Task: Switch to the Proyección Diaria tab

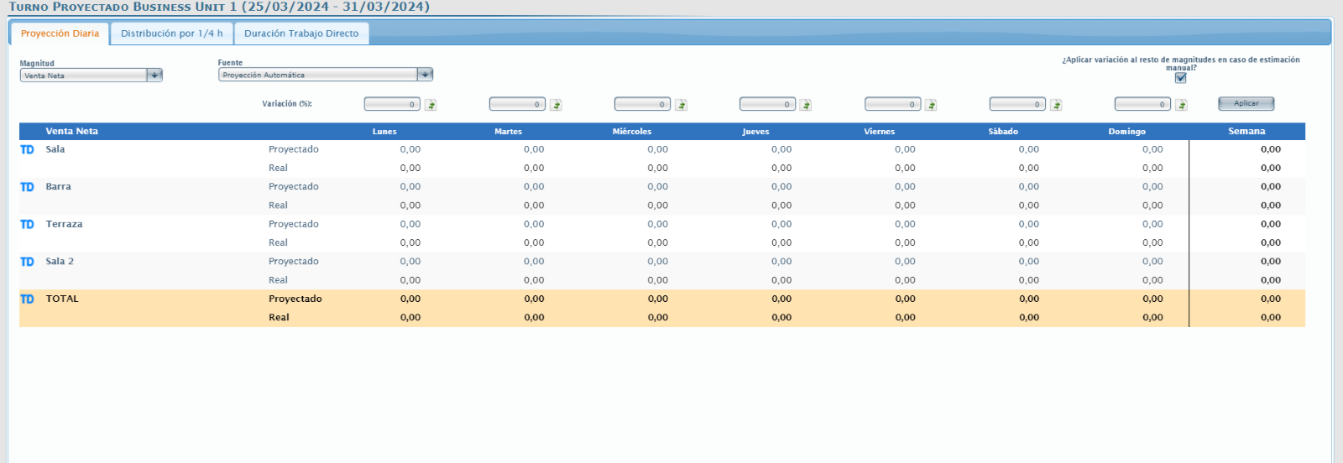Action: pyautogui.click(x=60, y=34)
